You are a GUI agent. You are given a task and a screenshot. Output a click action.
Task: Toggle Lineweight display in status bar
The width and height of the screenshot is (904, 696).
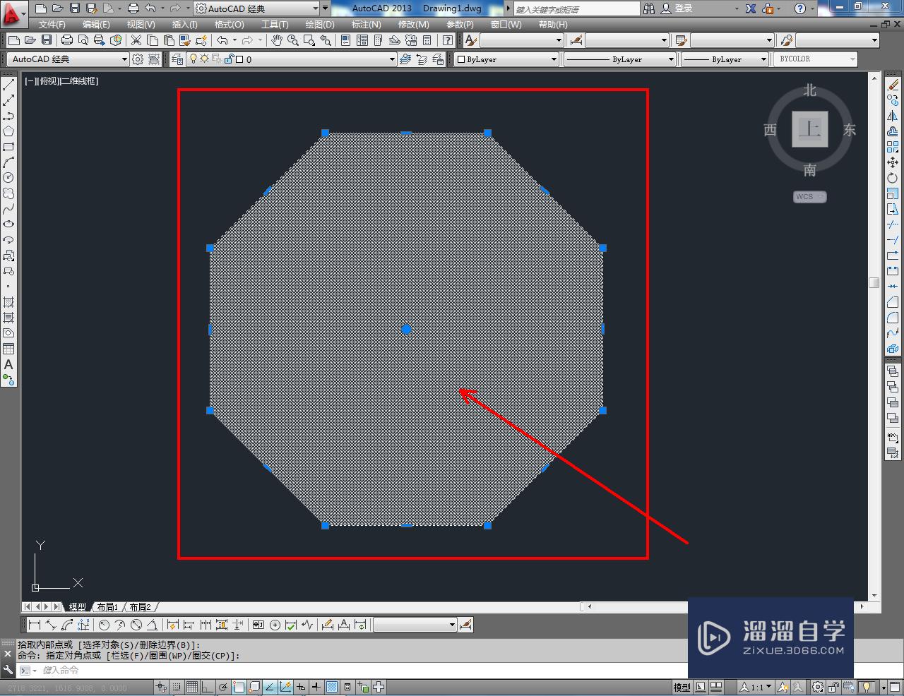[316, 687]
